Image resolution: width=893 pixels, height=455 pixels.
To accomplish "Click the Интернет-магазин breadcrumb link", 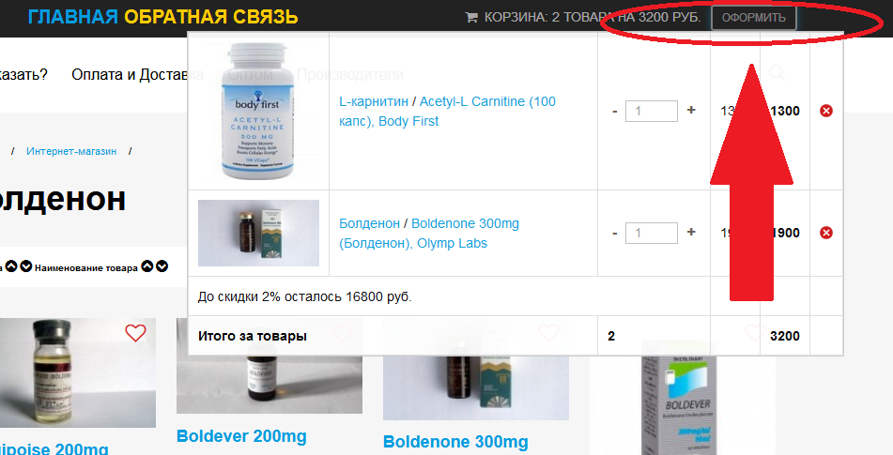I will point(71,151).
